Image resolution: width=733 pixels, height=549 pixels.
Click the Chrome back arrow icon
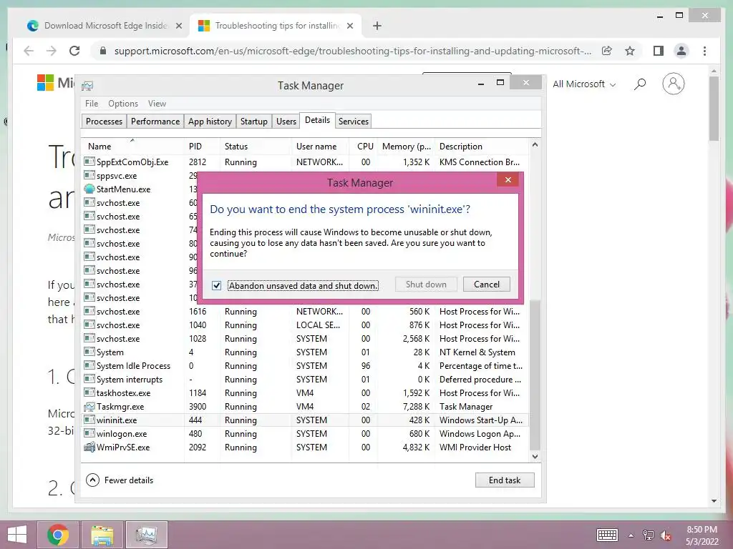[x=29, y=51]
